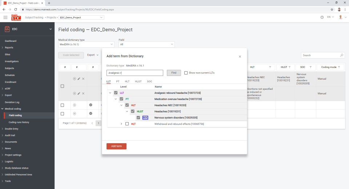349x189 pixels.
Task: Click the Code Selected button
Action: (x=71, y=55)
